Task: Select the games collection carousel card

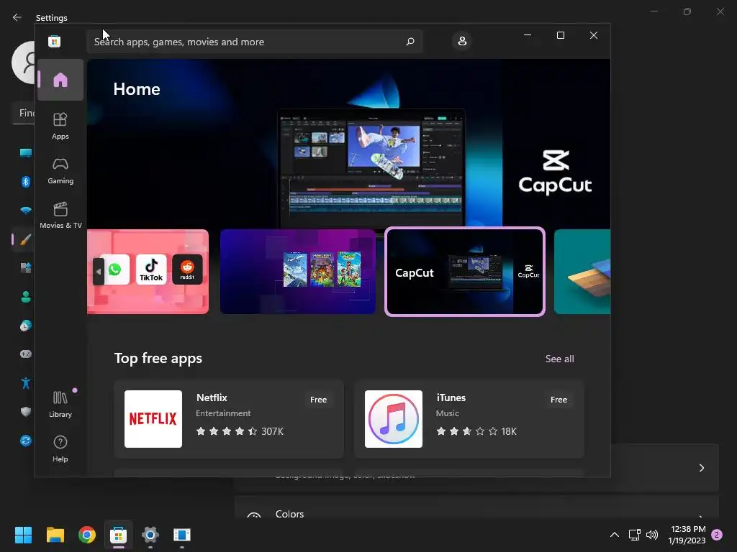Action: pos(297,271)
